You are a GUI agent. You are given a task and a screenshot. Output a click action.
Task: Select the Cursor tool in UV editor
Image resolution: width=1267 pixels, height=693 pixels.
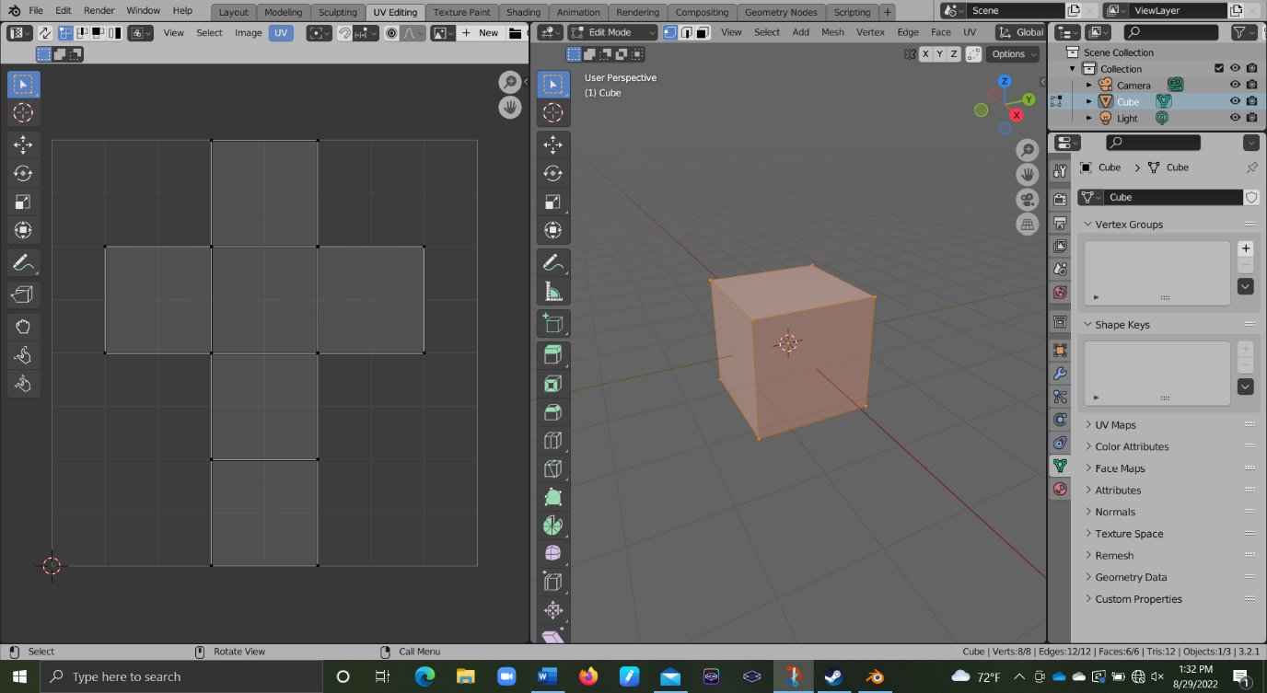tap(23, 112)
